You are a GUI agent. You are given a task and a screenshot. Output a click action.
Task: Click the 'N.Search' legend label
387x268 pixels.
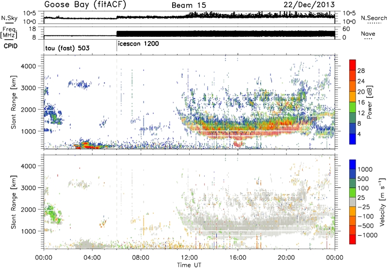point(373,18)
